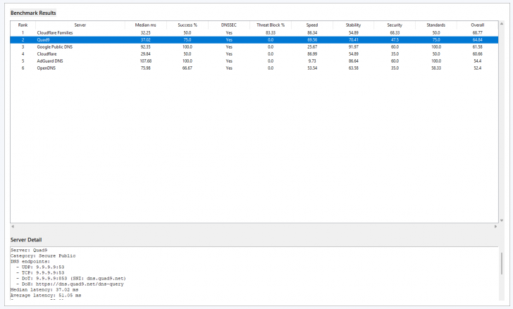Sort by Overall column header
513x309 pixels.
(x=478, y=25)
